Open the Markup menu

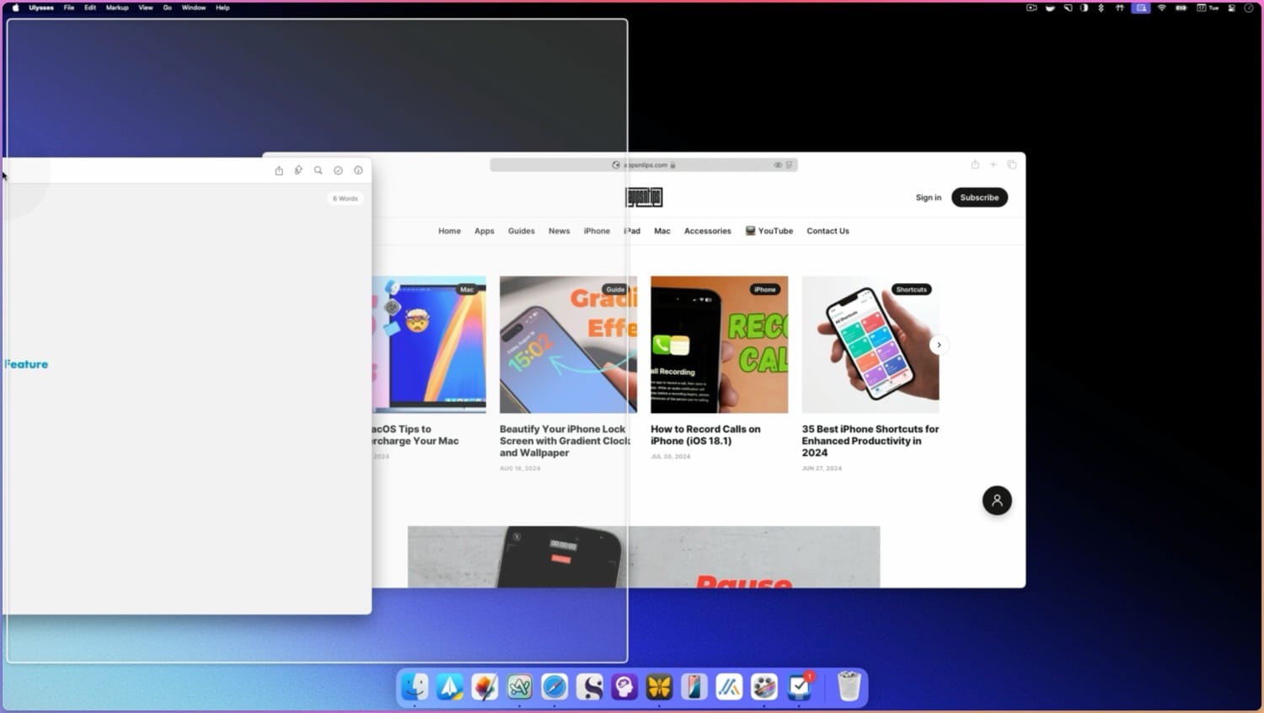point(116,8)
